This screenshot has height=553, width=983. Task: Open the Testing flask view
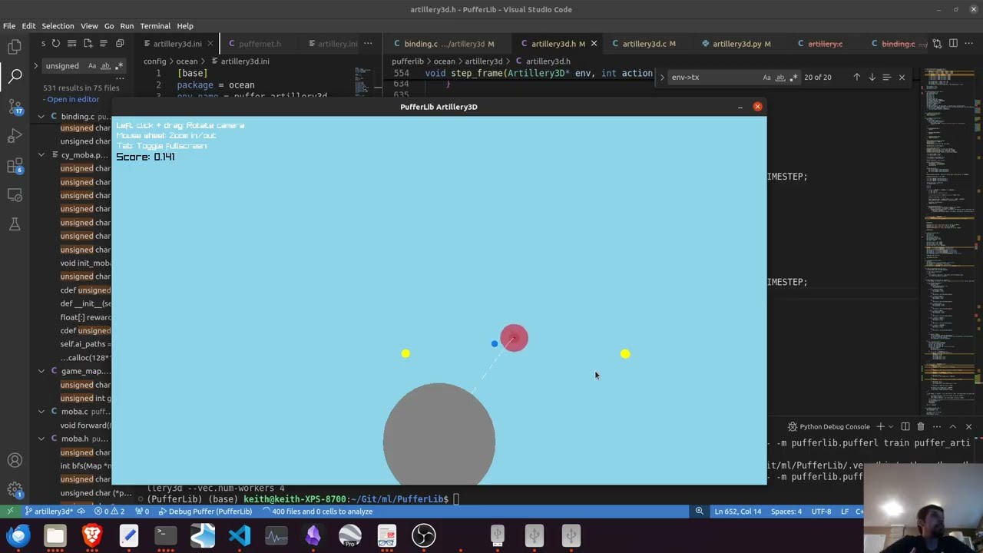click(15, 224)
